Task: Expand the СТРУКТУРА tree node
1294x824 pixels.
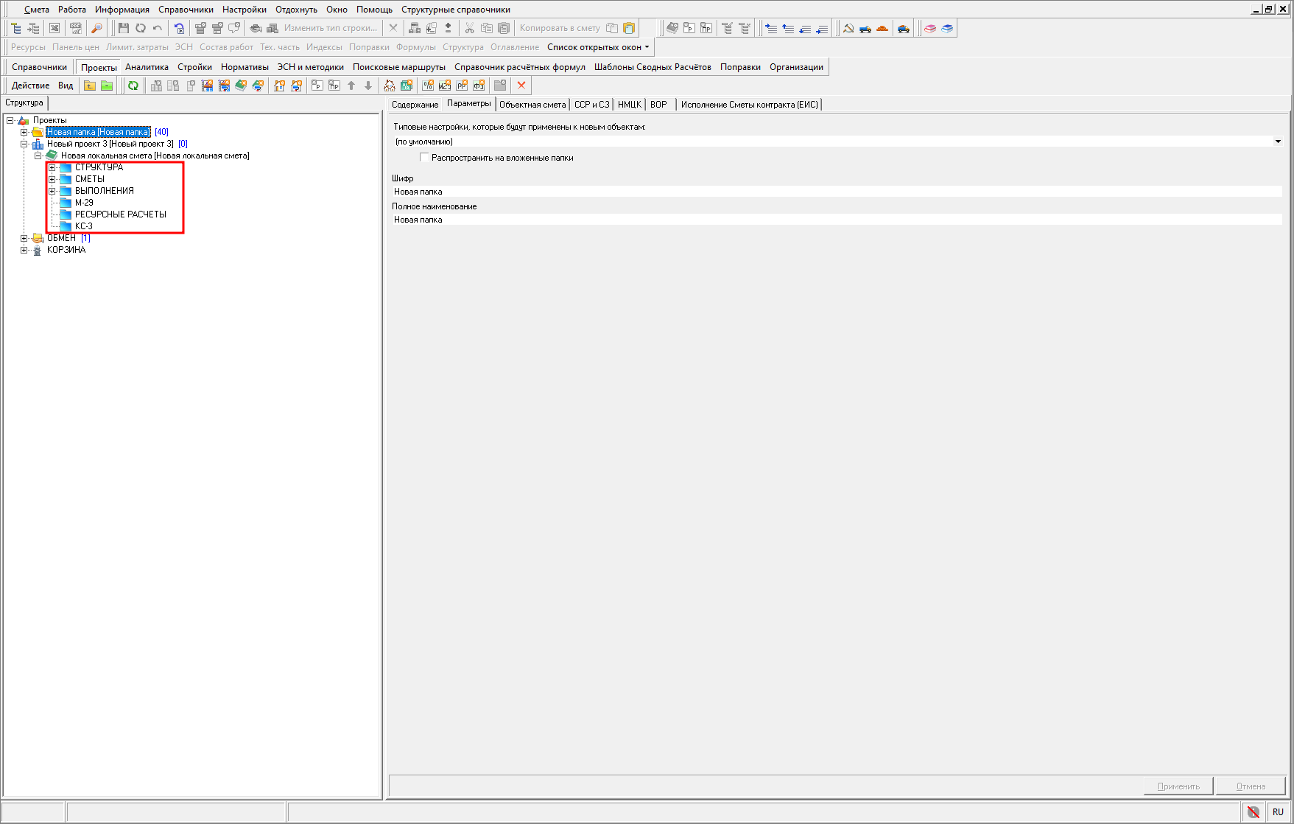Action: (x=52, y=167)
